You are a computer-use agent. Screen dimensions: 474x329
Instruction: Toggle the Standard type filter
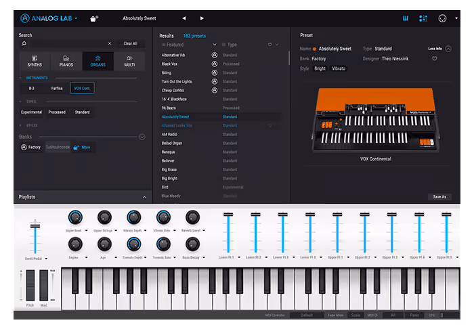pos(82,112)
